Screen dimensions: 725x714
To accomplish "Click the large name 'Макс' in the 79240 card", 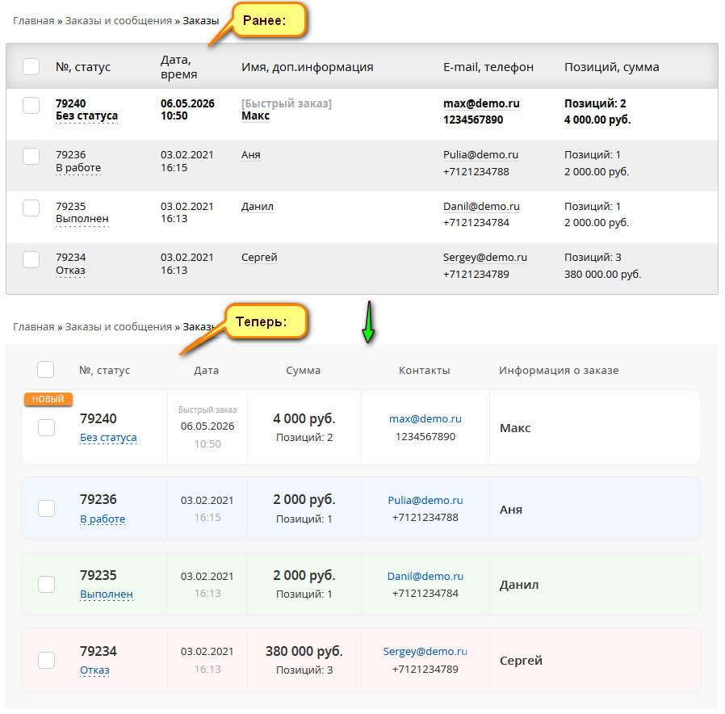I will click(515, 428).
